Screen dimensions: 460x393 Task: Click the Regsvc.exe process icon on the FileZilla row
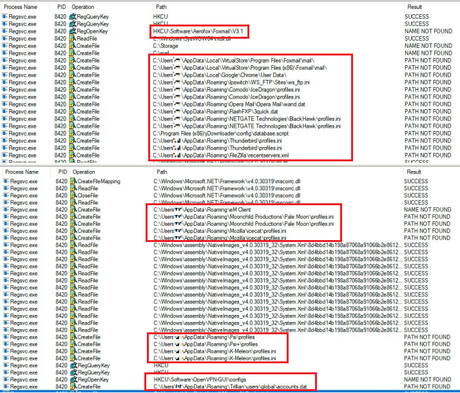[5, 156]
